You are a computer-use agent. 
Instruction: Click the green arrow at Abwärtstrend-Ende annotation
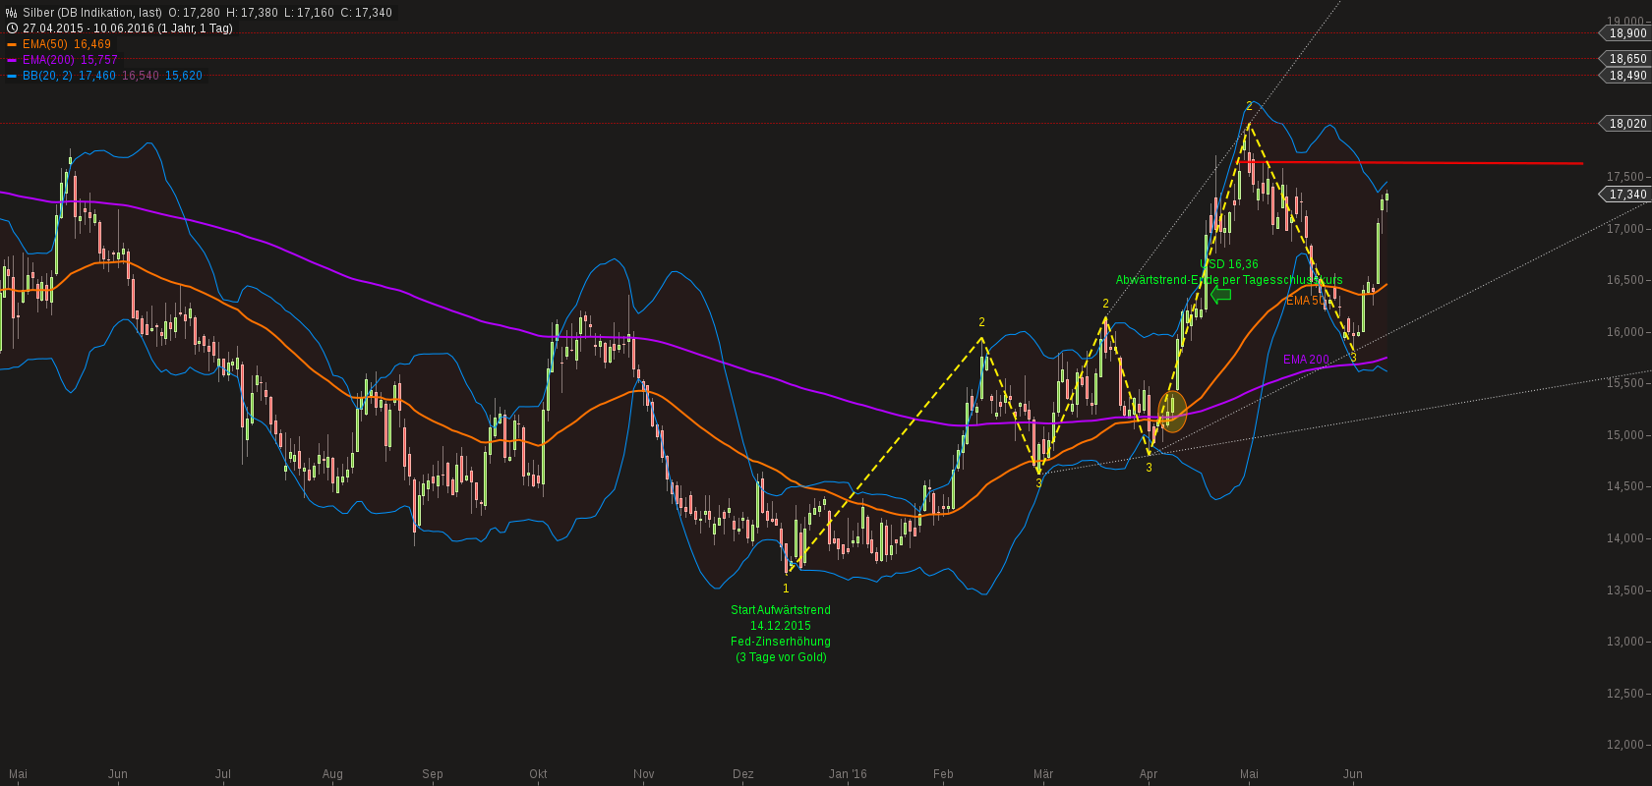pos(1220,295)
